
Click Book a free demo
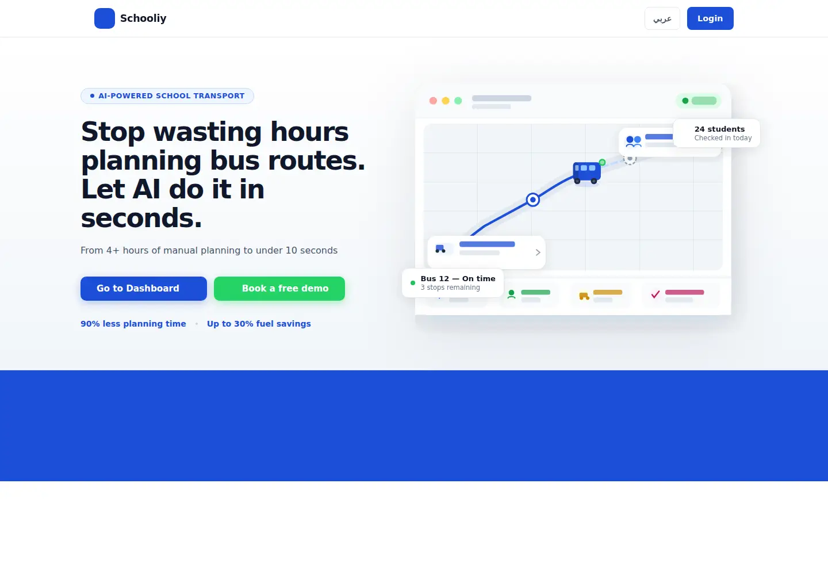coord(279,289)
